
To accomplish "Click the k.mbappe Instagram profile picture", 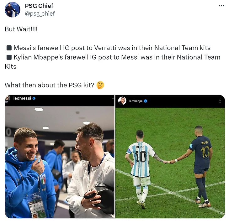I will tap(122, 101).
